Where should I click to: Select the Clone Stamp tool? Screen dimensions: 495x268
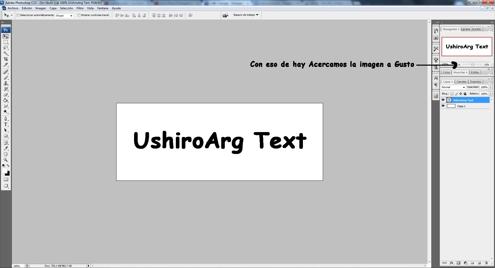6,83
